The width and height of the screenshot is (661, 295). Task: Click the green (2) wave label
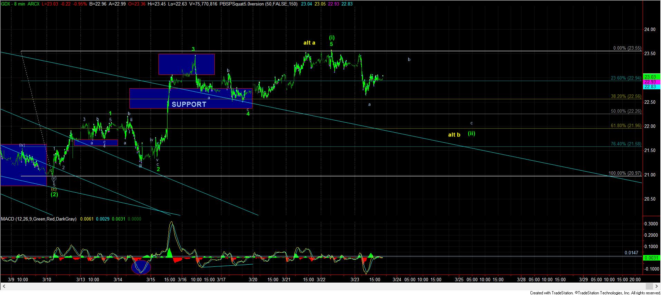coord(54,194)
